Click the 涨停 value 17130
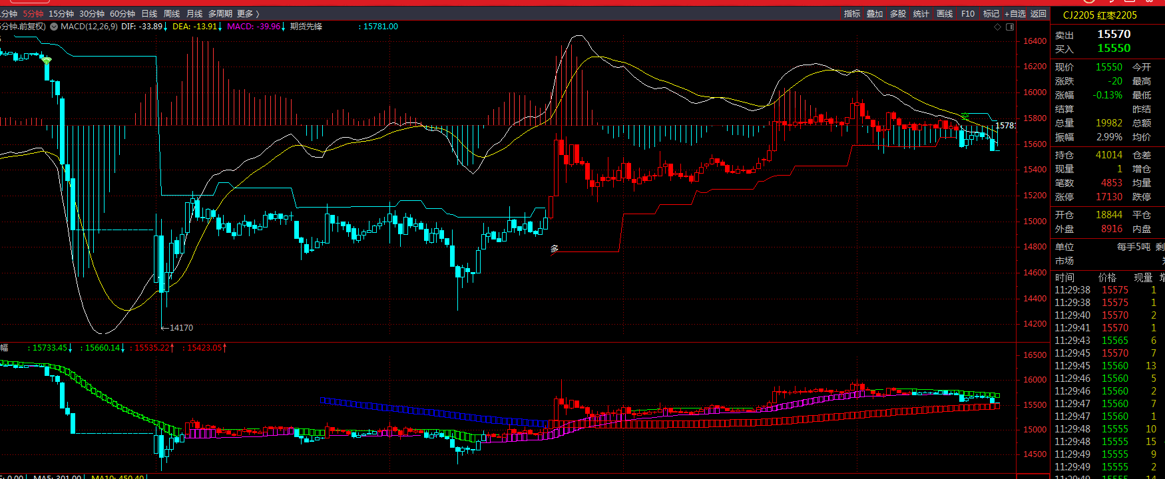1165x479 pixels. tap(1109, 197)
